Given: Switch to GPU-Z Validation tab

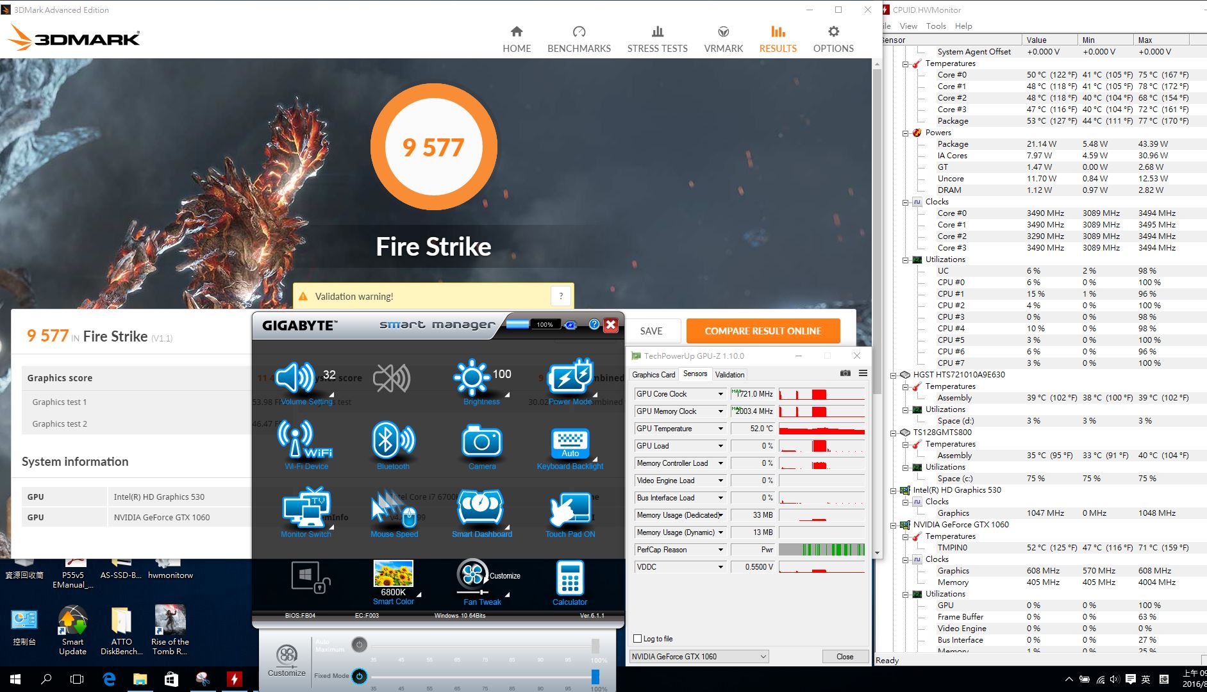Looking at the screenshot, I should click(729, 375).
